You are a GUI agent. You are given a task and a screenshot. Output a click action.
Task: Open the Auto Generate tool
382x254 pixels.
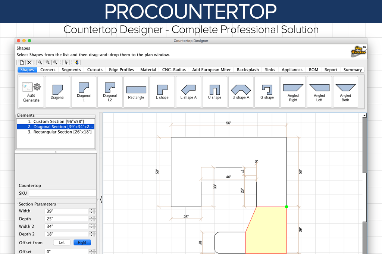click(x=31, y=91)
